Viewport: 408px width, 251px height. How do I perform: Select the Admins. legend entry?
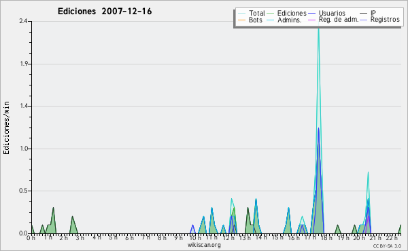(x=284, y=20)
